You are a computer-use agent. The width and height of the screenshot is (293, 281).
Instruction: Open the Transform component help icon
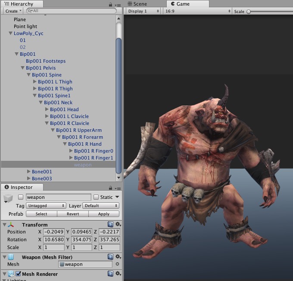110,224
